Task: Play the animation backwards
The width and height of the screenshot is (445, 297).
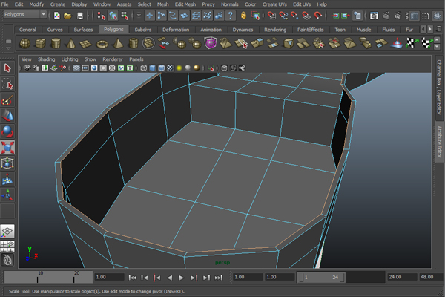Action: pyautogui.click(x=169, y=278)
